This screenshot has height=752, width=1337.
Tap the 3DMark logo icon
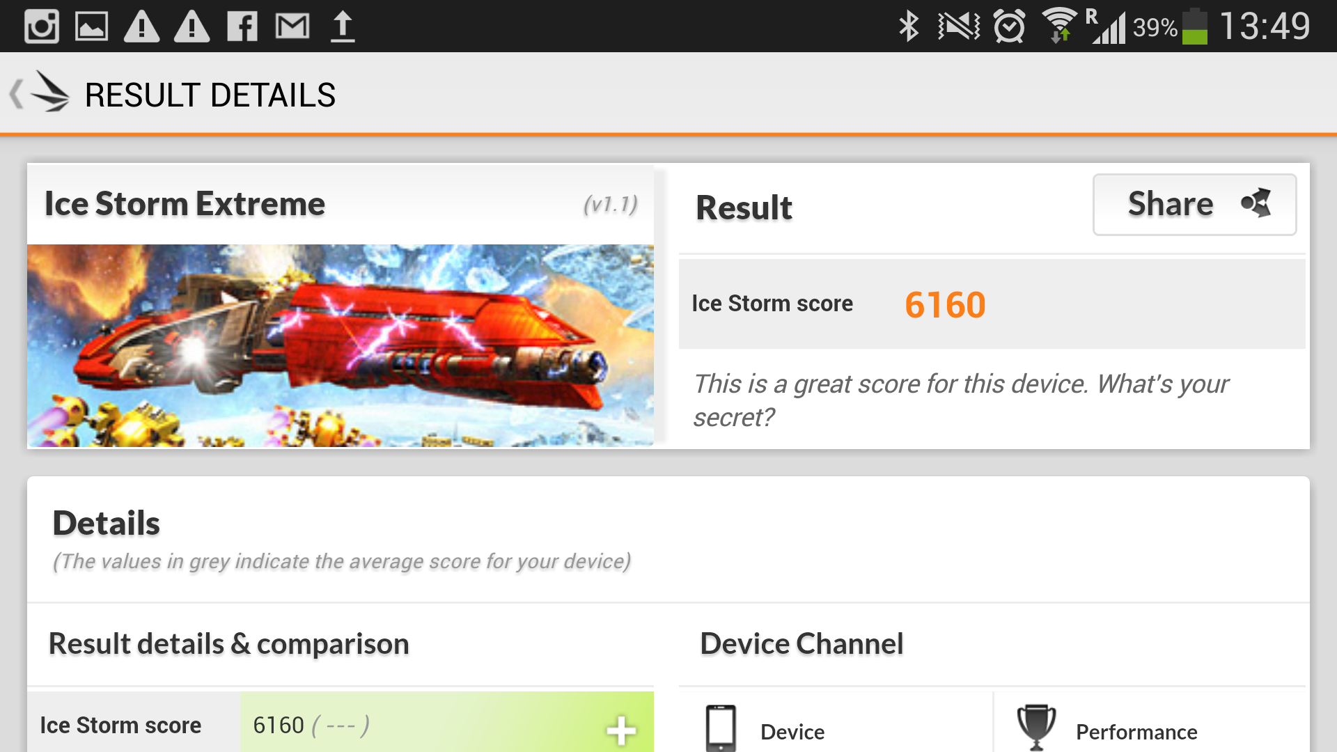coord(51,92)
